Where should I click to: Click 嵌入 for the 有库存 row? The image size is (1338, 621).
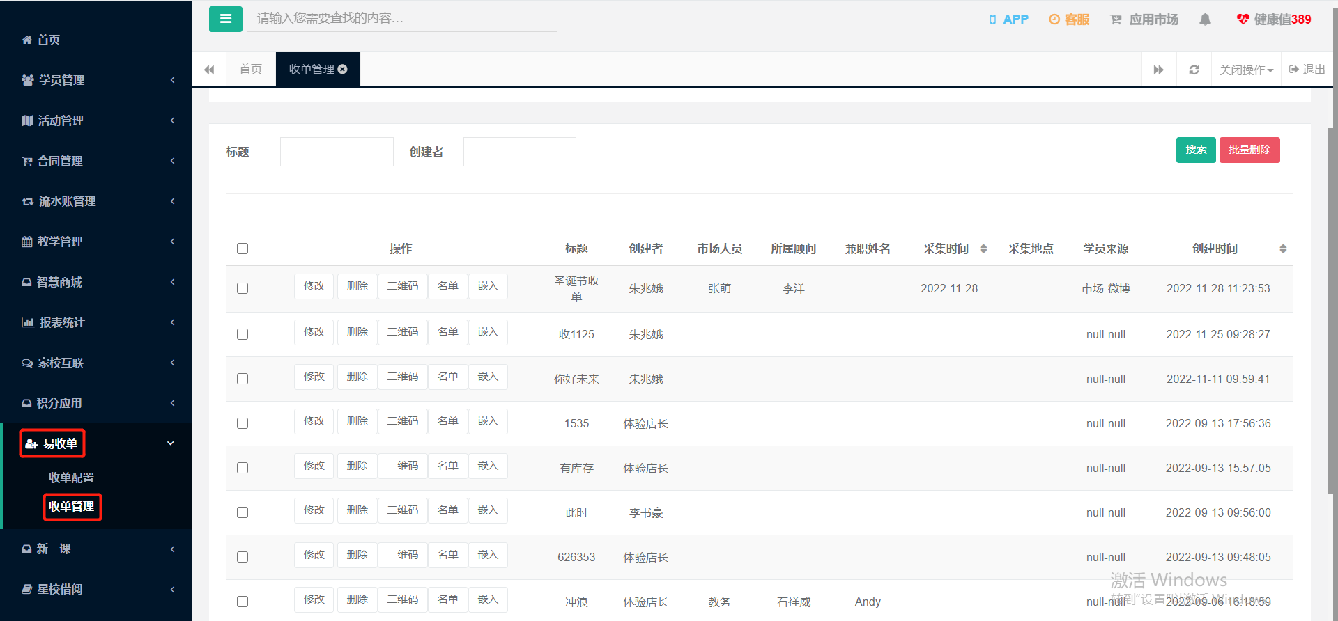pos(488,466)
